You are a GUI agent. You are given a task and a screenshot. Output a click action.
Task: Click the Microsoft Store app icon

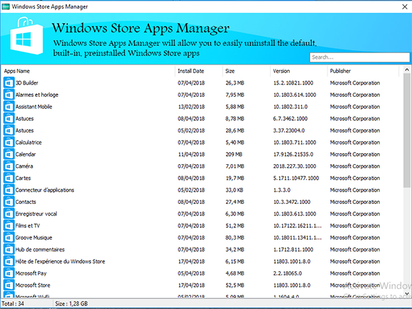(9, 286)
